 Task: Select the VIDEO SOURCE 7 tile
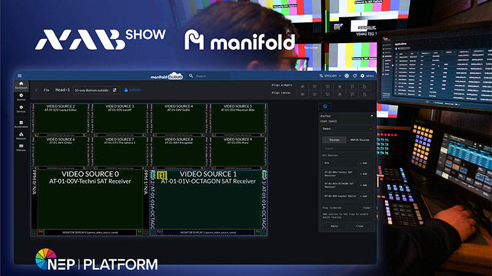pos(119,152)
